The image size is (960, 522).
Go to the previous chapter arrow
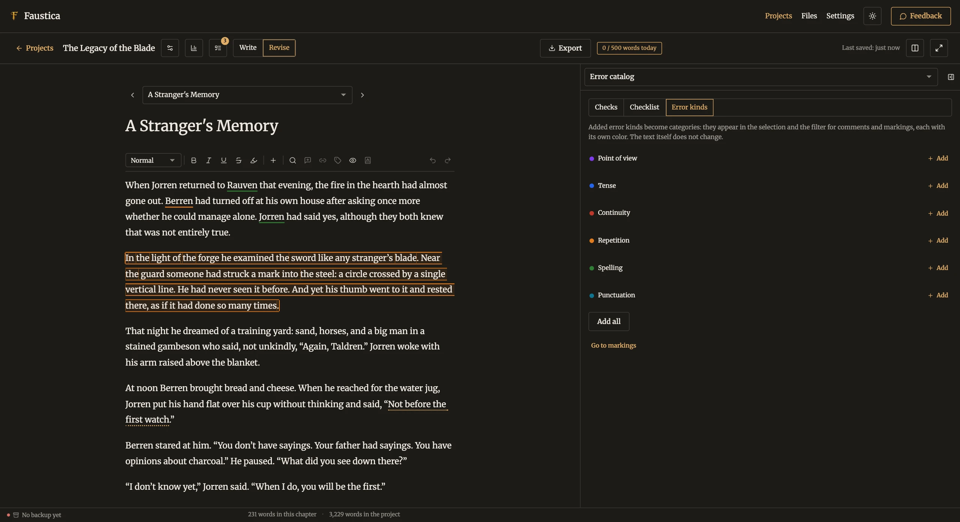(x=132, y=95)
